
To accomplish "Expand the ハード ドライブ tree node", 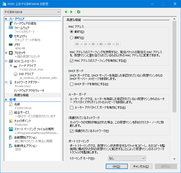I will point(11,66).
